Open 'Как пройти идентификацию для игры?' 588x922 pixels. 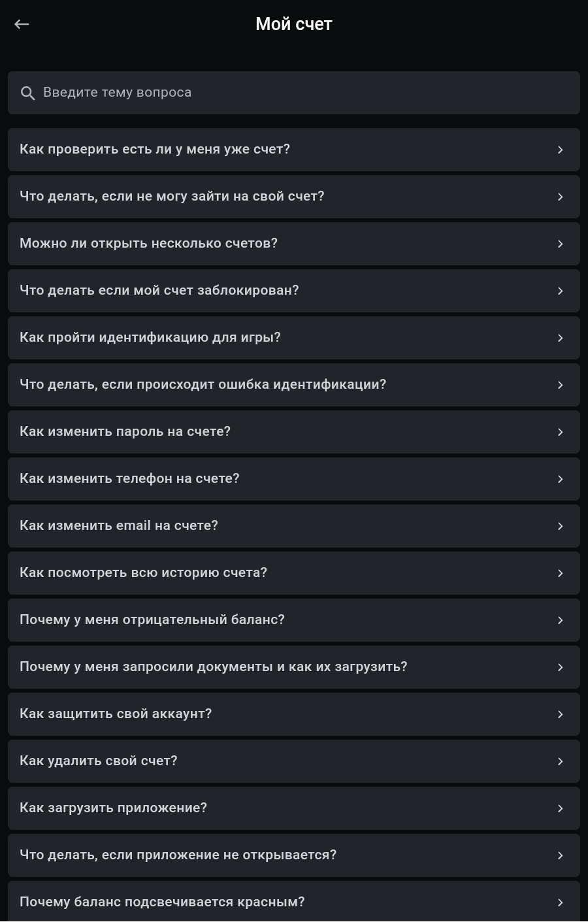click(x=150, y=338)
